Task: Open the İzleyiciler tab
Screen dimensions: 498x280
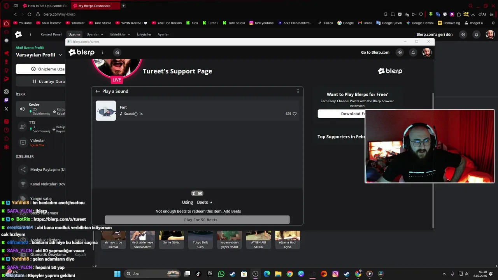Action: tap(144, 34)
